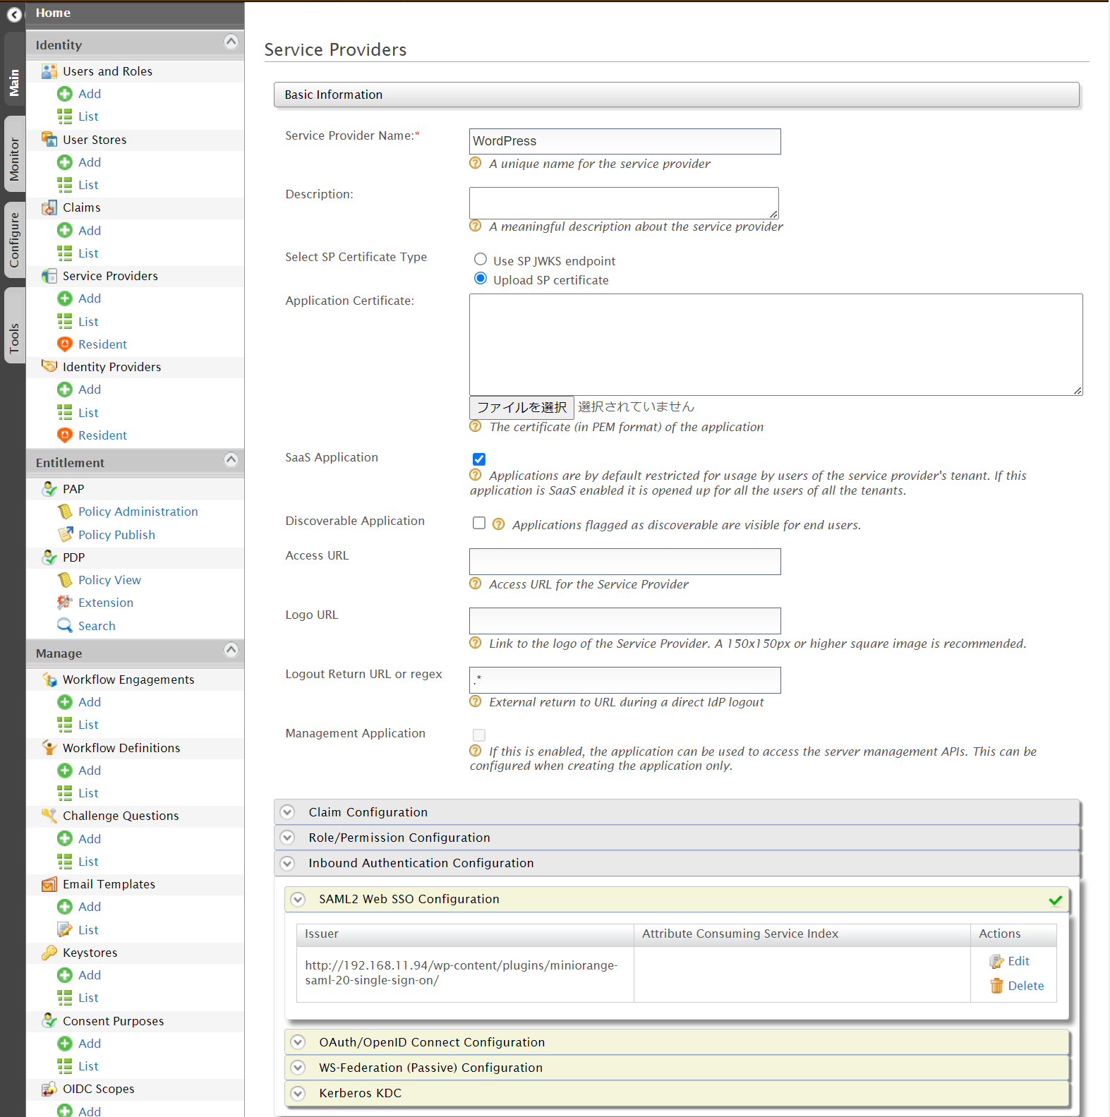Collapse the Entitlement sidebar section
The height and width of the screenshot is (1117, 1110).
point(231,460)
